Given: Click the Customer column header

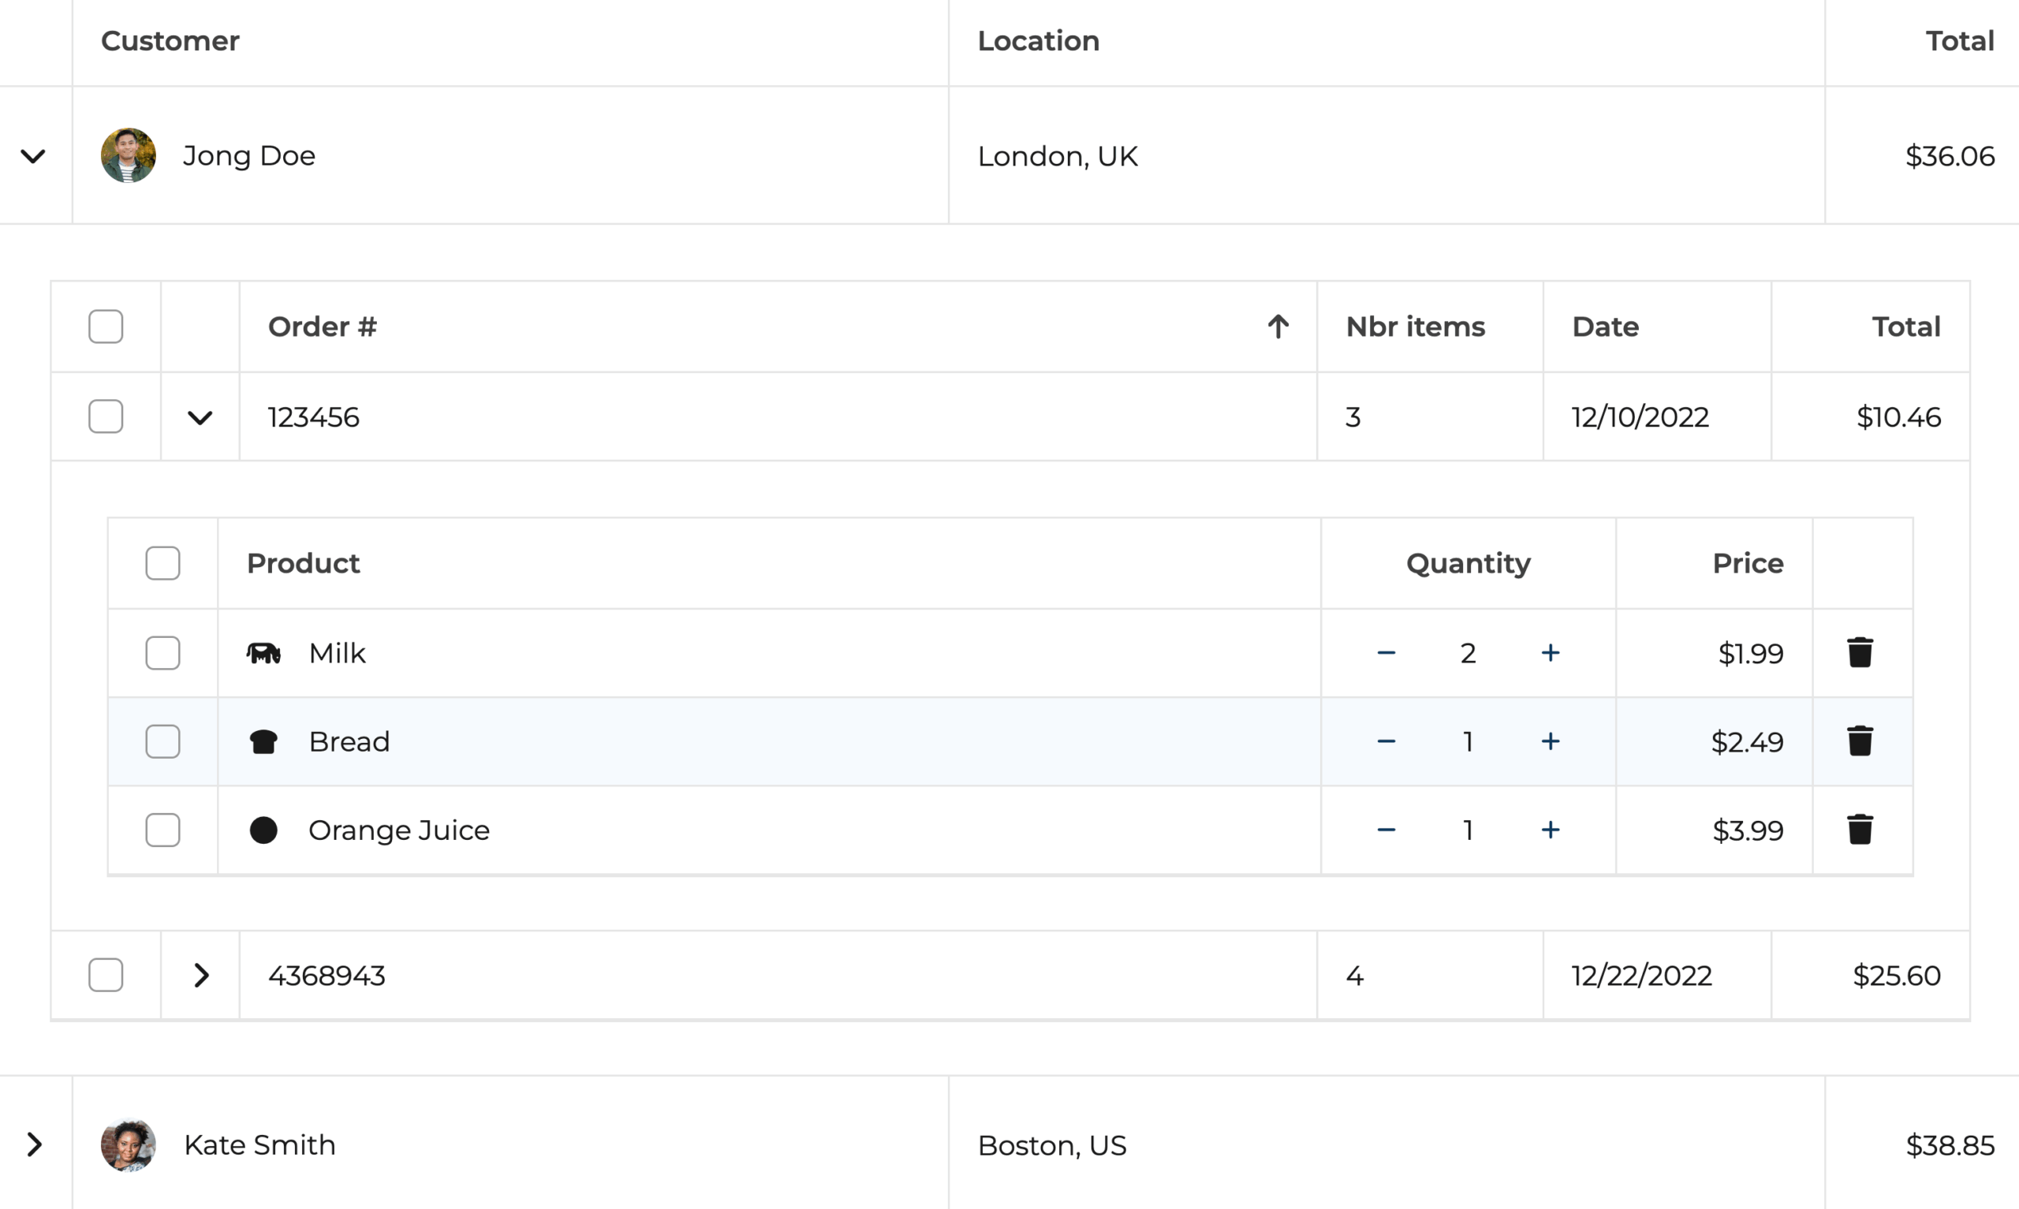Looking at the screenshot, I should pos(170,41).
